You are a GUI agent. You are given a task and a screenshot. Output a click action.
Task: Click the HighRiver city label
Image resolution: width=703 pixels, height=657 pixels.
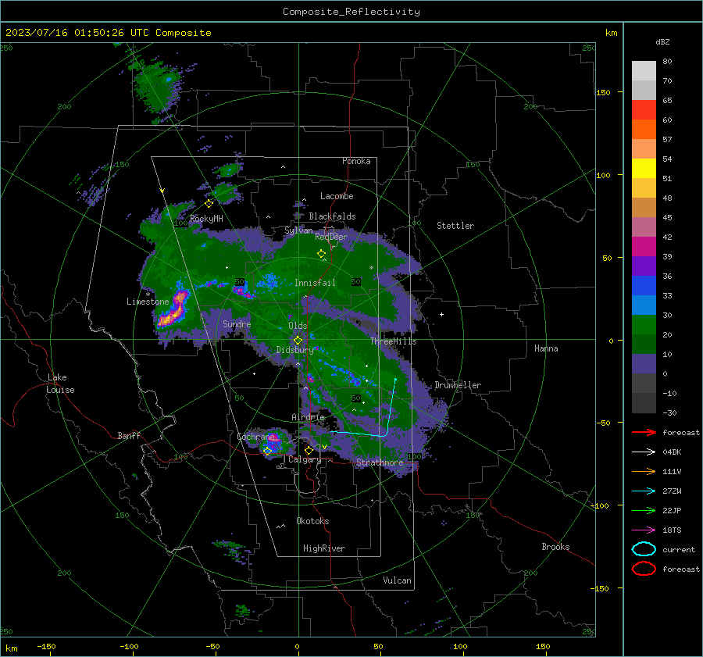(x=324, y=548)
